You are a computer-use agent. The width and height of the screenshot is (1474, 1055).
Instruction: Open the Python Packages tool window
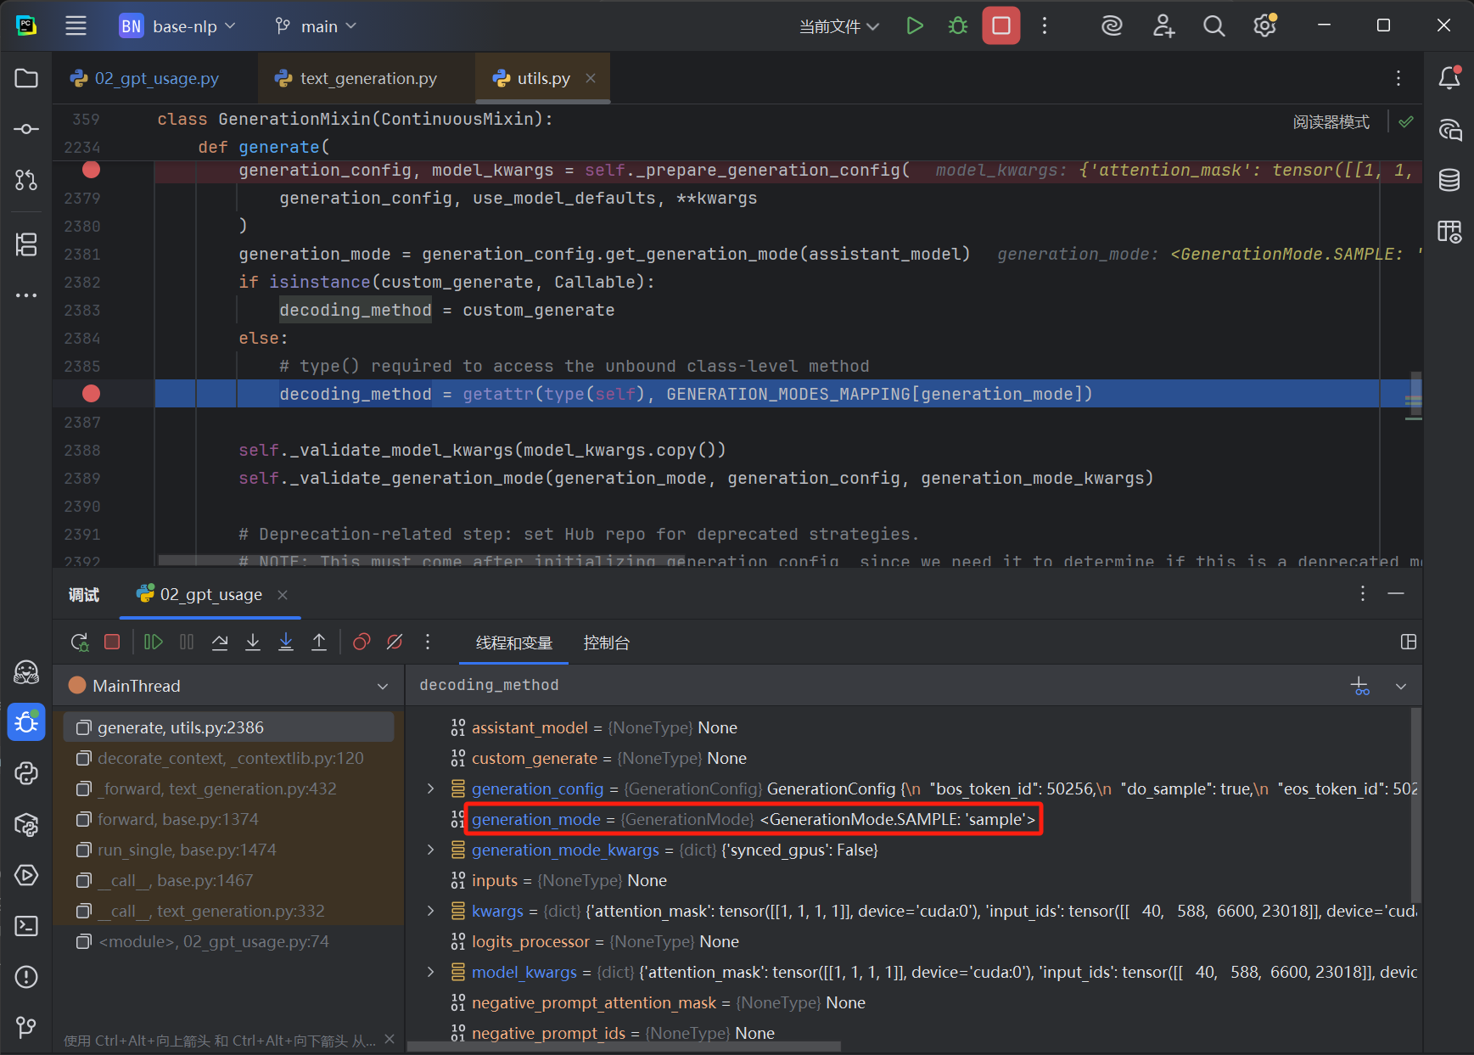click(x=26, y=824)
